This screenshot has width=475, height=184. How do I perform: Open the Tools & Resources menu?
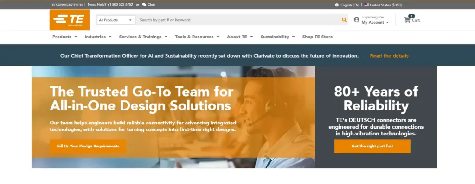tap(197, 37)
